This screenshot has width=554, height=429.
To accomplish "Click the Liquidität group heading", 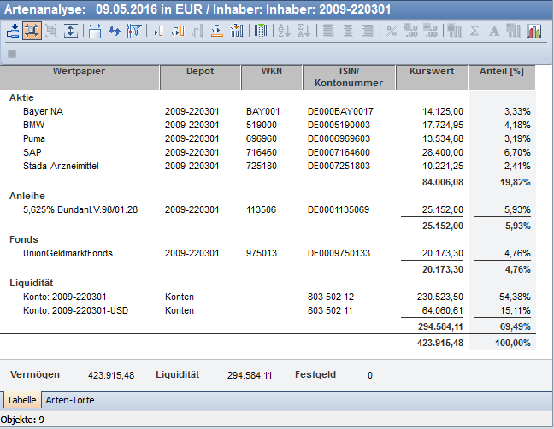I will click(x=31, y=281).
